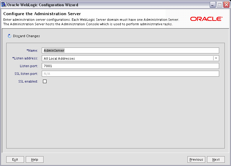Enable the SSL enabled checkbox
Screen dimensions: 231x166
45,81
